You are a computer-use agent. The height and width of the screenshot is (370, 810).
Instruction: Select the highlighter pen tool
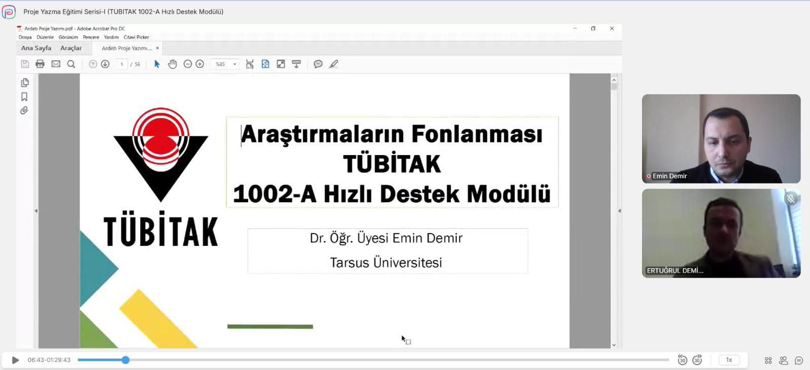pos(333,64)
